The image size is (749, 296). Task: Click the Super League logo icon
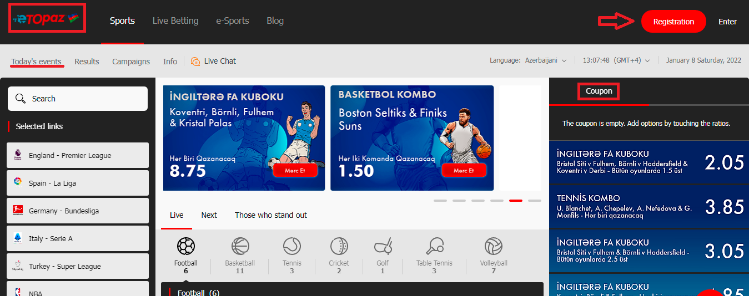18,266
